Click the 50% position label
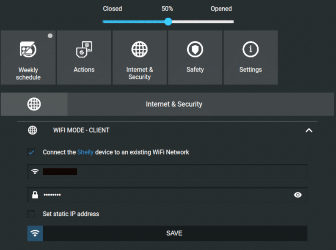This screenshot has width=336, height=250. (167, 8)
